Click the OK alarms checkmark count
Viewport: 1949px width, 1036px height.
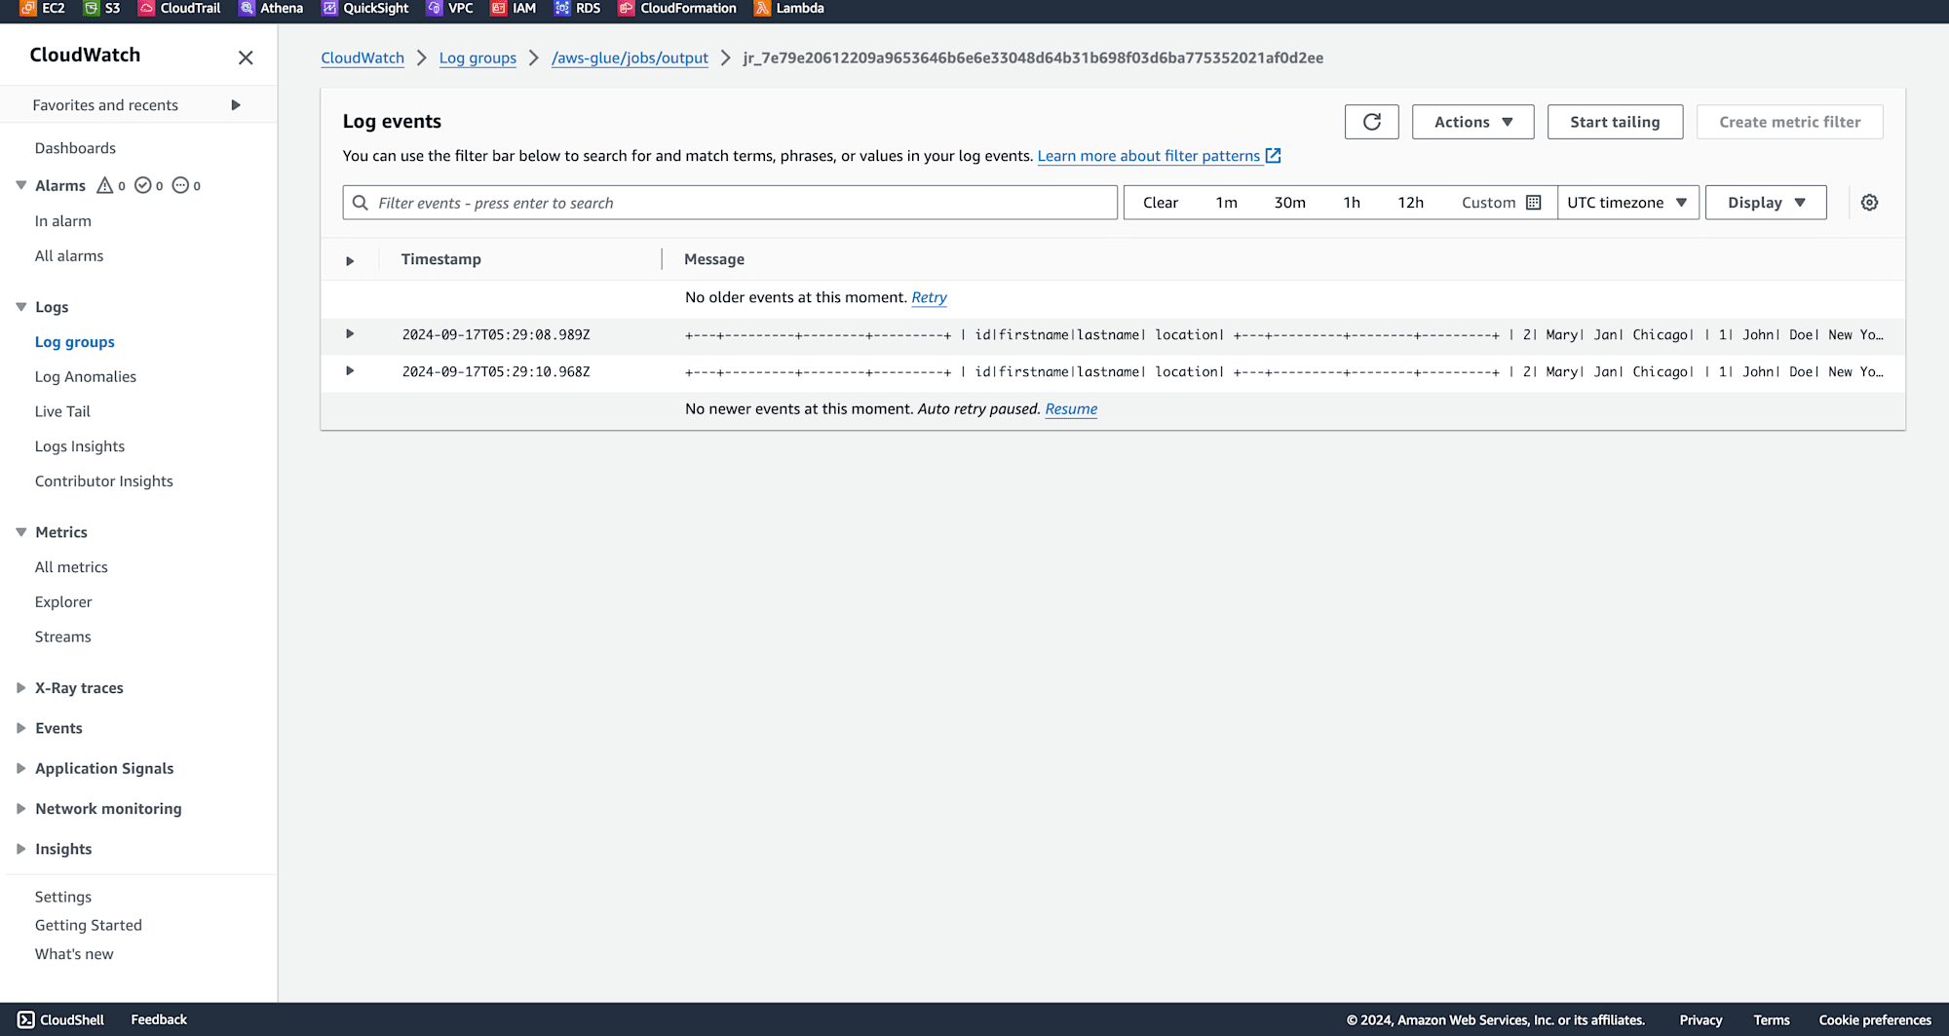[149, 185]
